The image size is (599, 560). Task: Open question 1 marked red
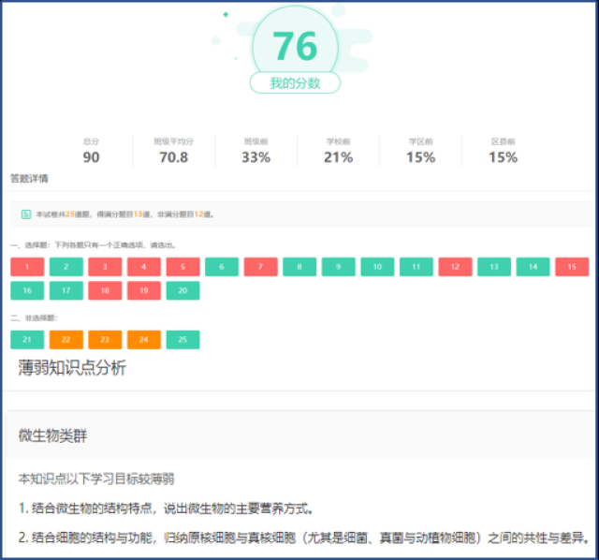[x=27, y=267]
